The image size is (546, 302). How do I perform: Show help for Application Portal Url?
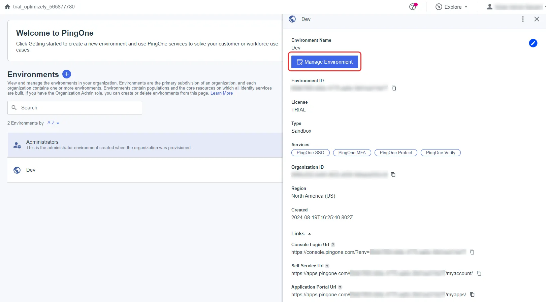pos(340,287)
